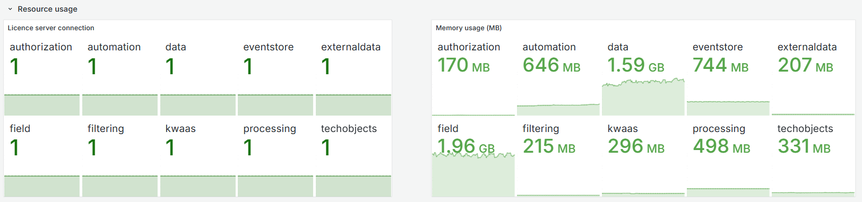Select data value in Licence server connection

click(x=170, y=66)
